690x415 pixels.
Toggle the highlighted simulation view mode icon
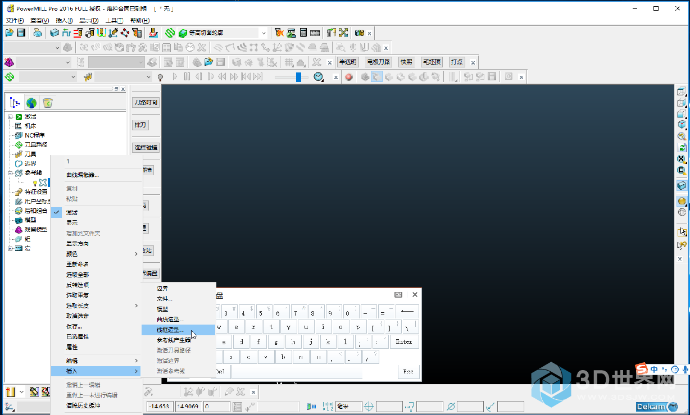[377, 77]
